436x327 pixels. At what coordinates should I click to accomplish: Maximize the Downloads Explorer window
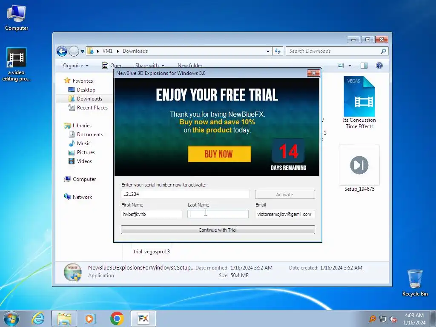click(x=367, y=40)
